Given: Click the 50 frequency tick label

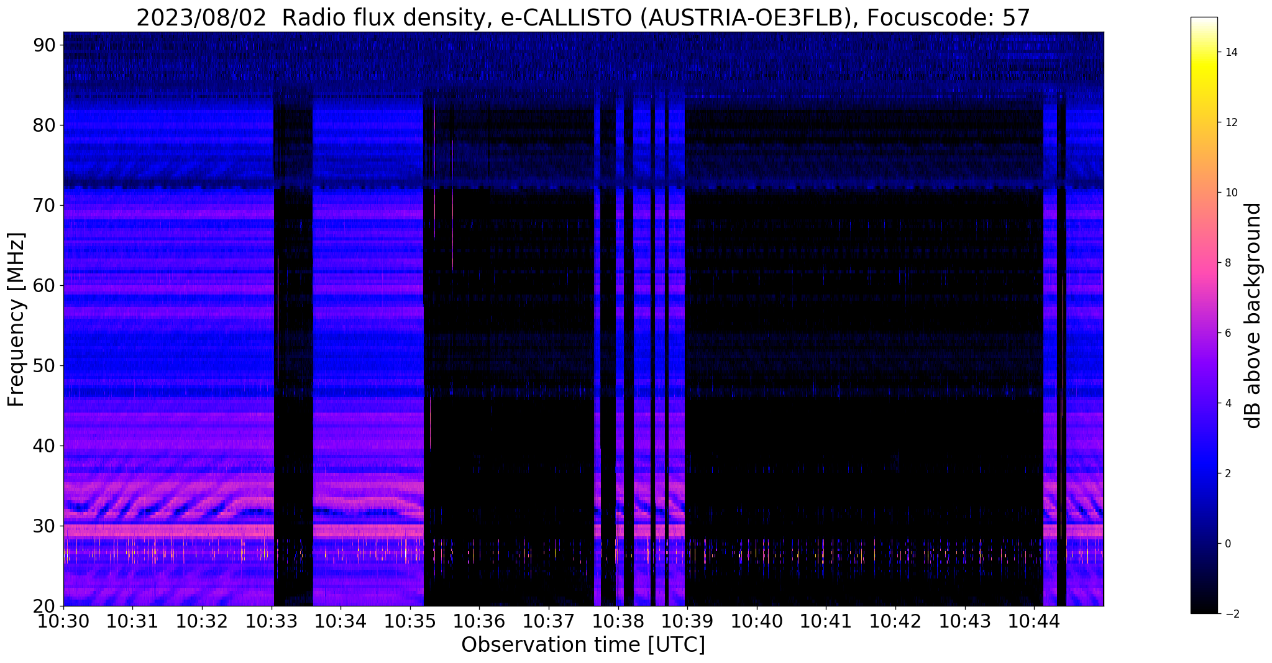Looking at the screenshot, I should point(45,365).
